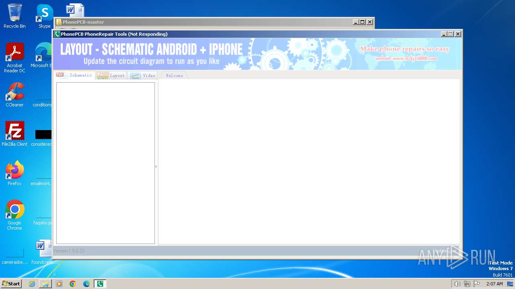Click the PADS icon on the Layout tab
Viewport: 515px width, 289px height.
pyautogui.click(x=103, y=75)
